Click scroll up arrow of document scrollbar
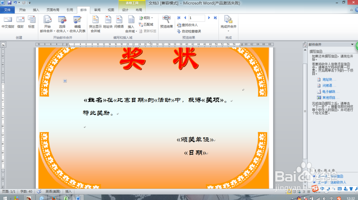Image resolution: width=358 pixels, height=200 pixels. tap(305, 49)
